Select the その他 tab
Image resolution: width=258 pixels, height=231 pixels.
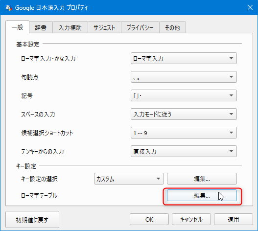click(x=173, y=27)
